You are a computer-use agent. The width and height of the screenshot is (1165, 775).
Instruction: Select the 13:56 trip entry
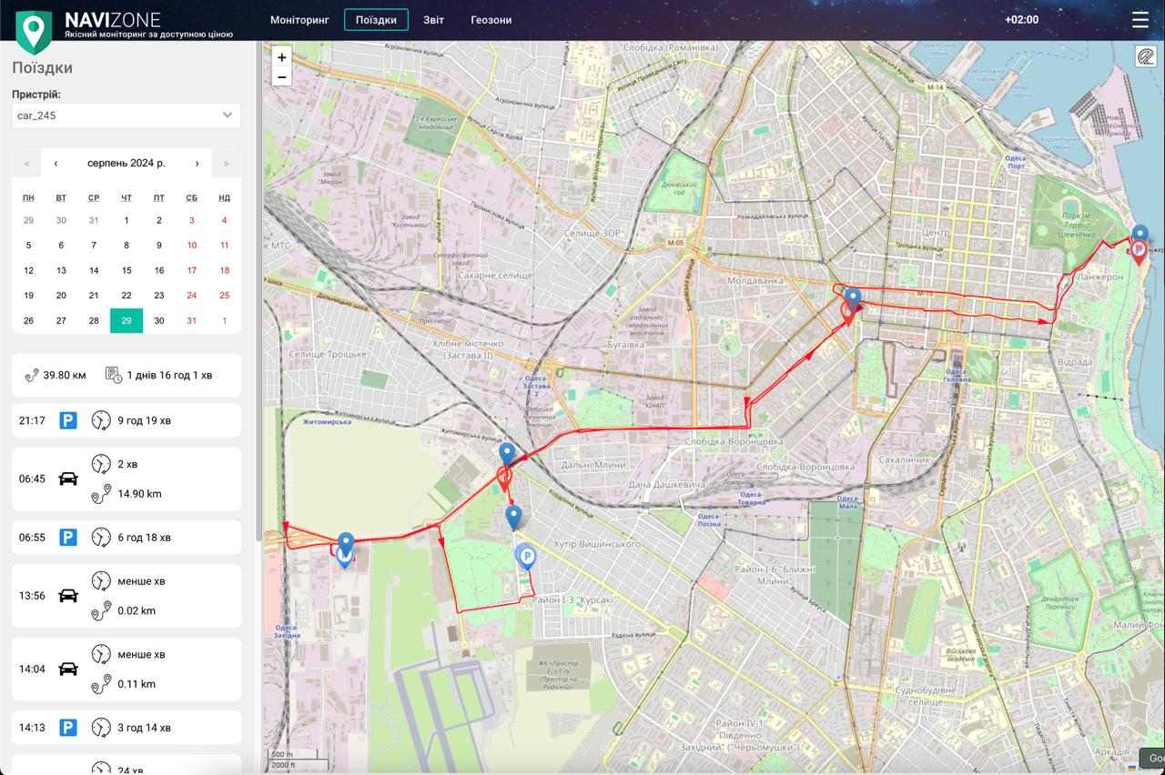pyautogui.click(x=127, y=596)
